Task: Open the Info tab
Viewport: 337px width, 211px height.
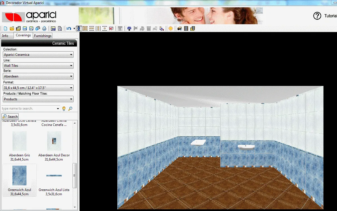Action: [x=5, y=36]
